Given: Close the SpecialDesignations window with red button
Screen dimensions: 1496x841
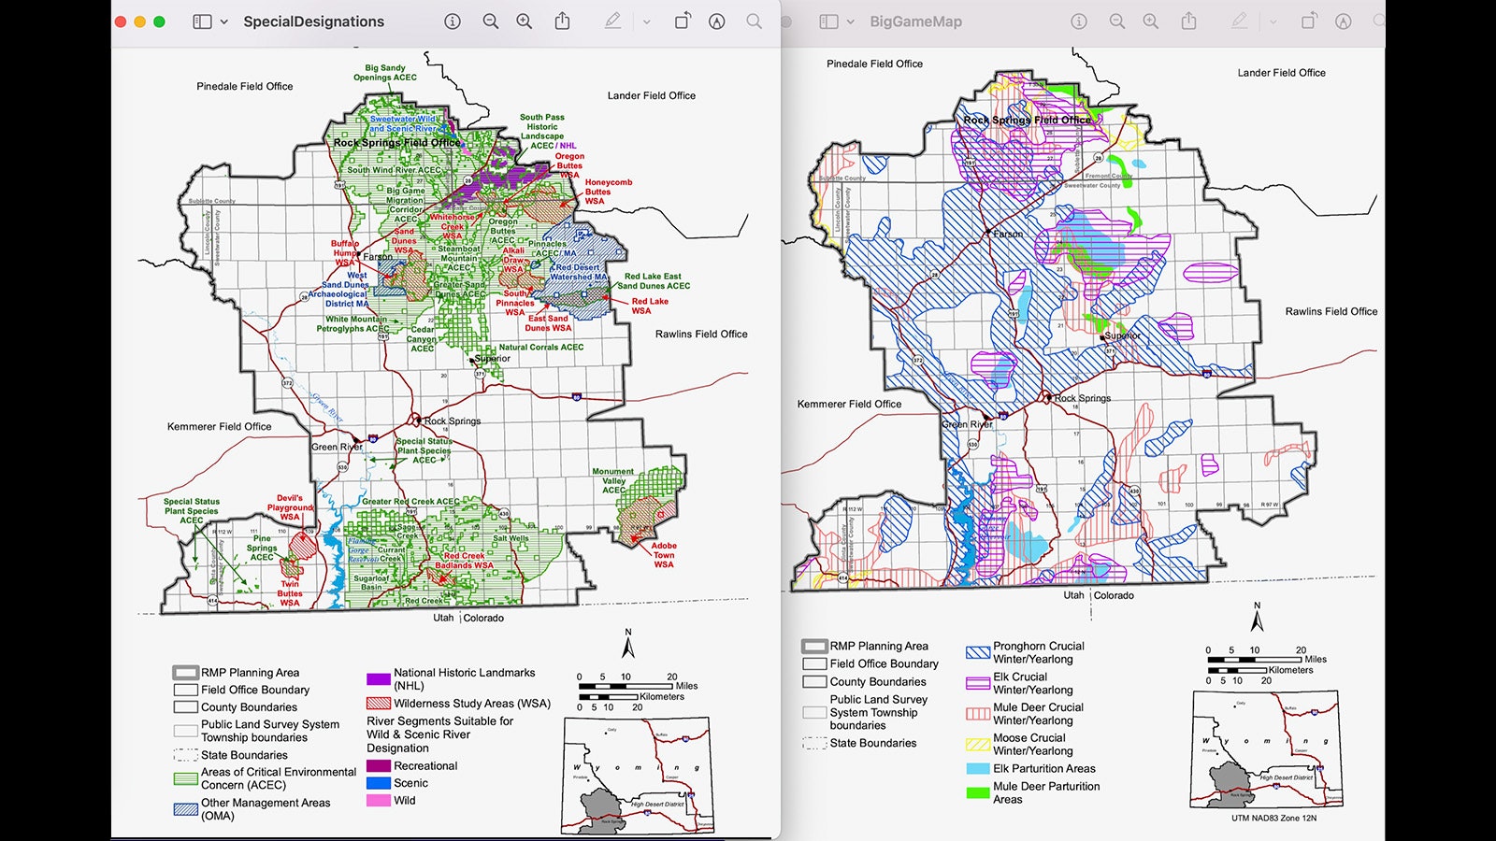Looking at the screenshot, I should click(121, 21).
